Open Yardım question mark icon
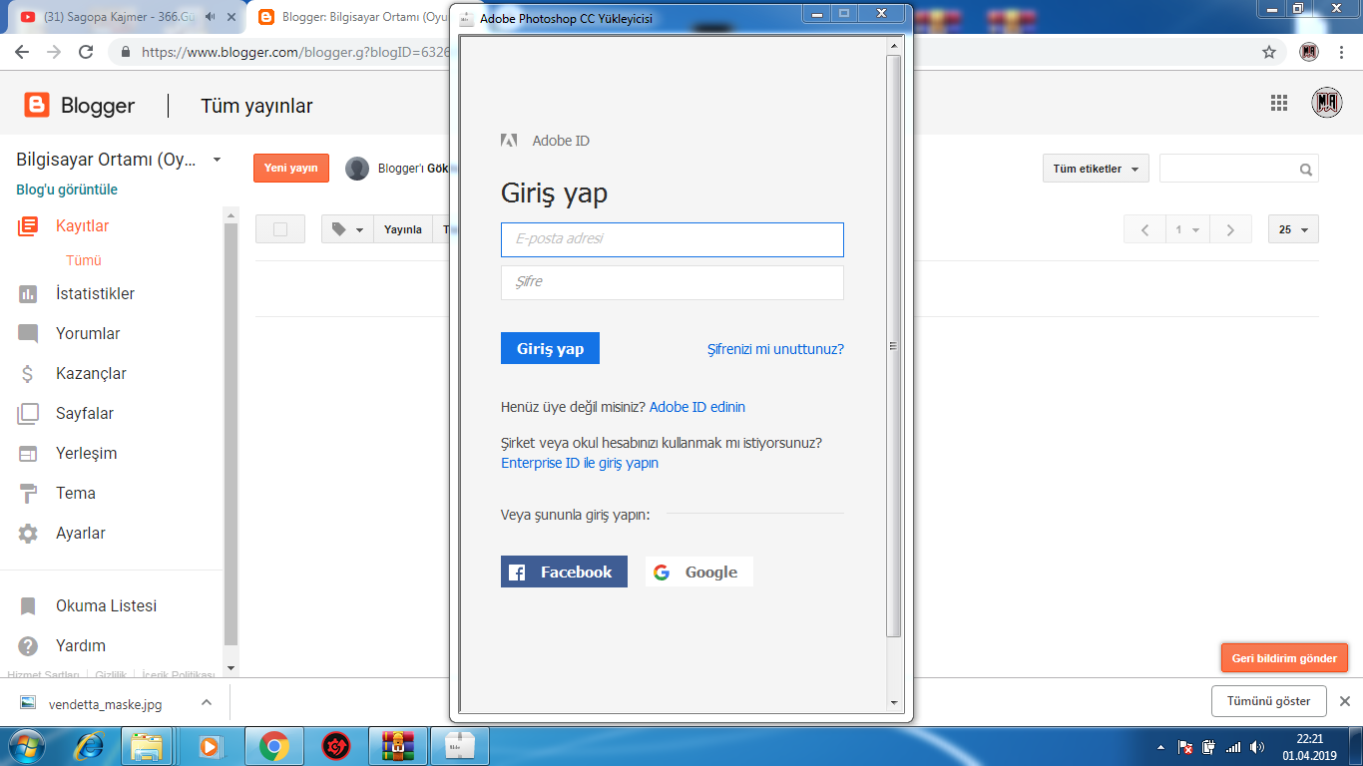Screen dimensions: 1363x766 click(28, 646)
